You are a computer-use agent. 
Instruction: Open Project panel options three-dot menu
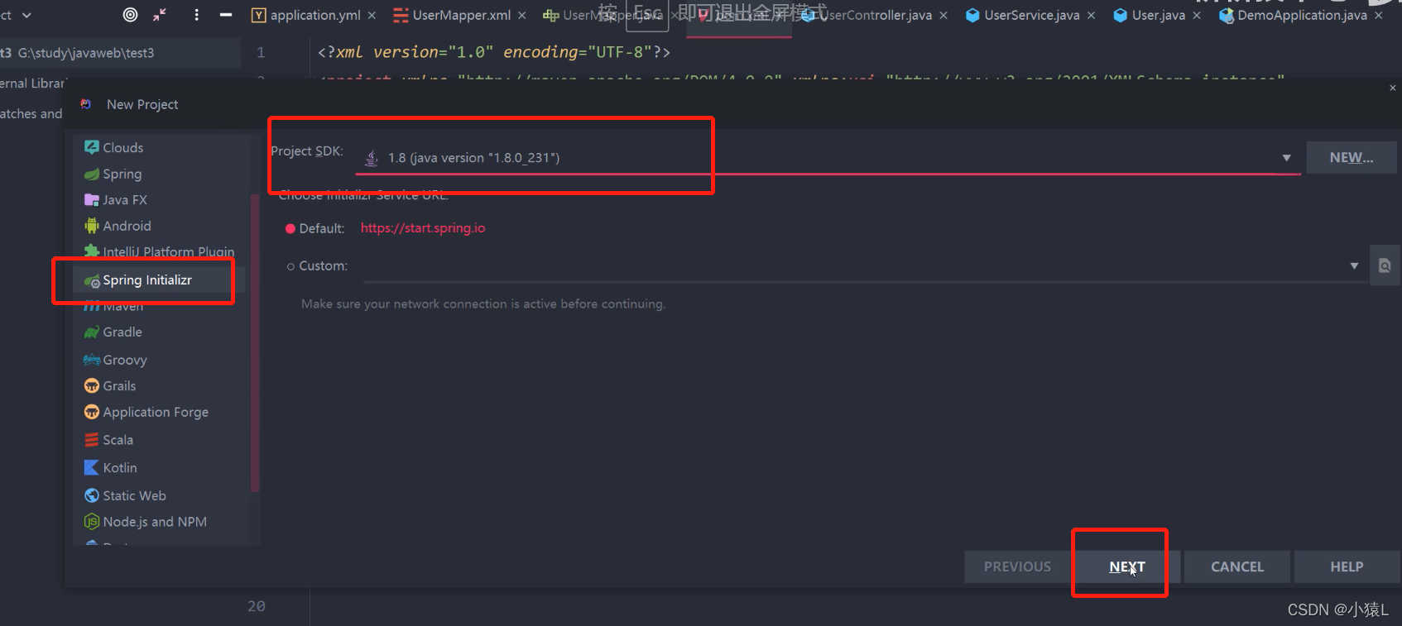[x=196, y=14]
